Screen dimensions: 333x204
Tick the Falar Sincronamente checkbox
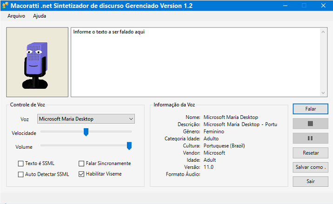pyautogui.click(x=81, y=164)
